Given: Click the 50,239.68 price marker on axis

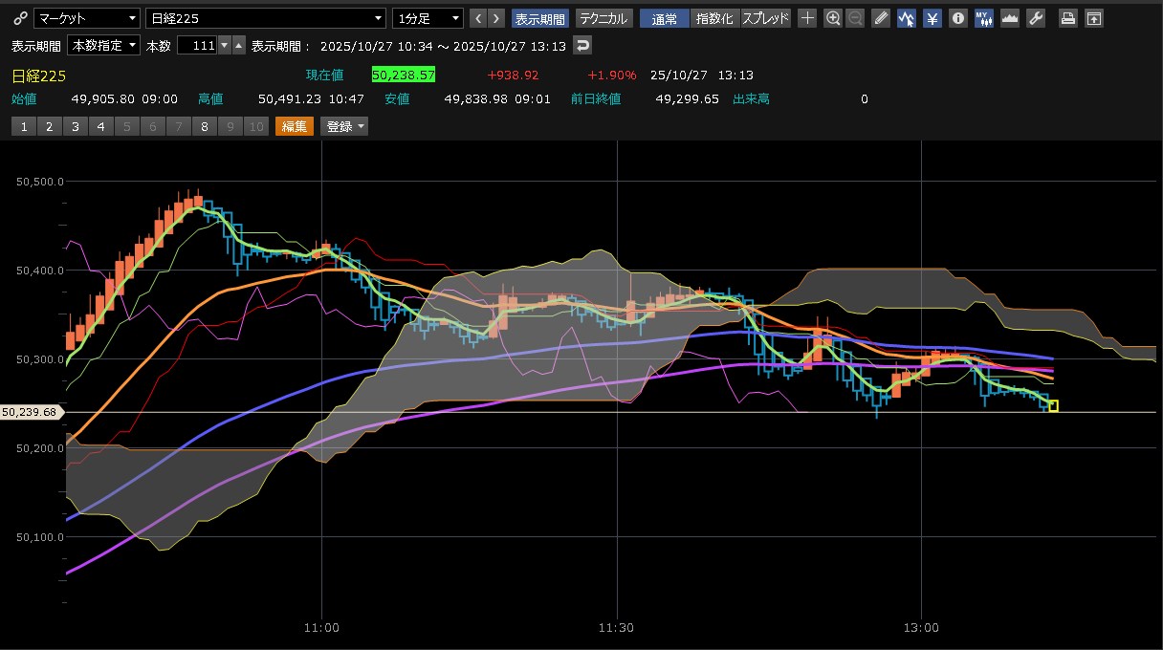Looking at the screenshot, I should pyautogui.click(x=31, y=412).
